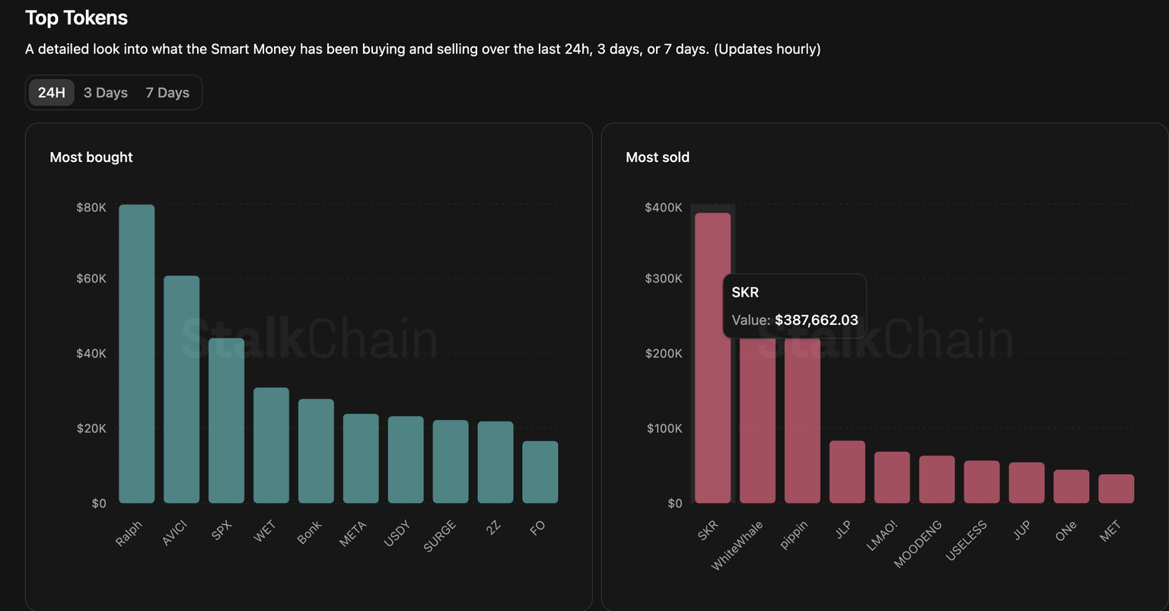Switch to the 7 Days tab
This screenshot has width=1169, height=611.
coord(167,93)
